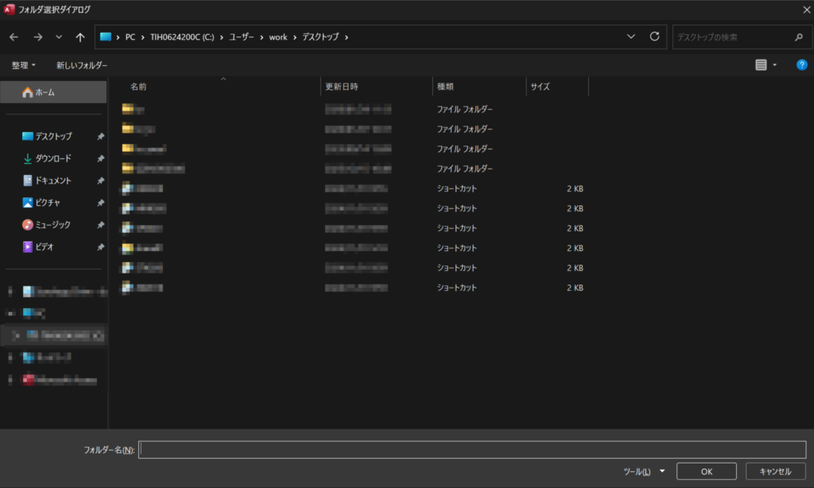This screenshot has width=814, height=488.
Task: Click the Back navigation arrow
Action: tap(14, 37)
